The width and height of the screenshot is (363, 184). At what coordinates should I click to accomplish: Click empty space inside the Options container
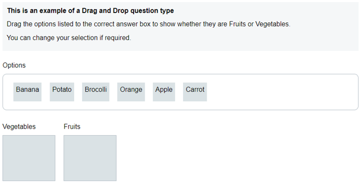pos(278,92)
